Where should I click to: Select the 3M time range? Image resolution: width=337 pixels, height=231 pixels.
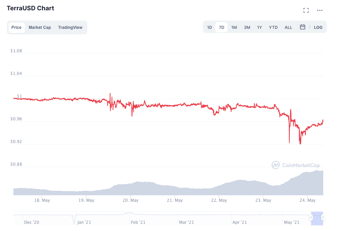point(247,27)
